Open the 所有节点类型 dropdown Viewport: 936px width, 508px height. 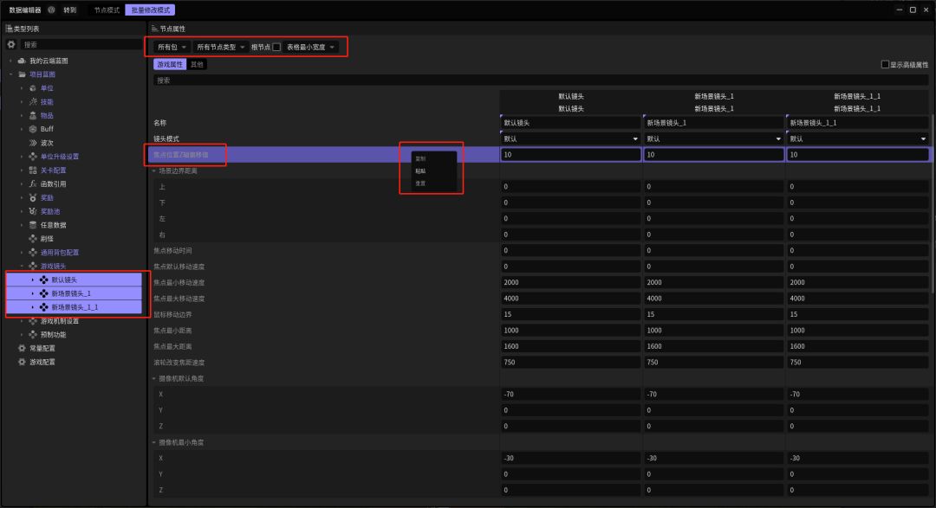tap(220, 47)
